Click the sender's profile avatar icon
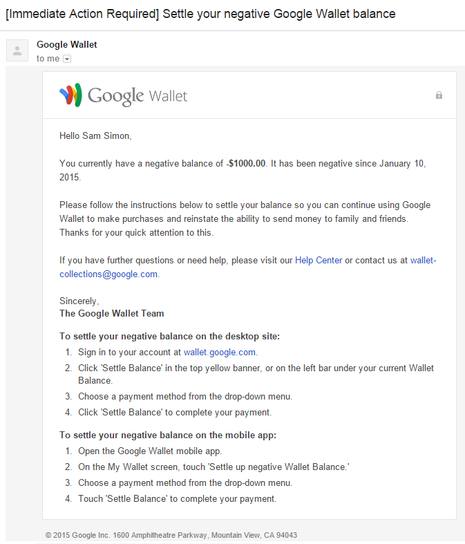The width and height of the screenshot is (465, 544). pos(17,50)
